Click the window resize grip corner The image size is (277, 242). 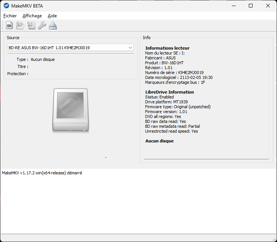pos(274,240)
